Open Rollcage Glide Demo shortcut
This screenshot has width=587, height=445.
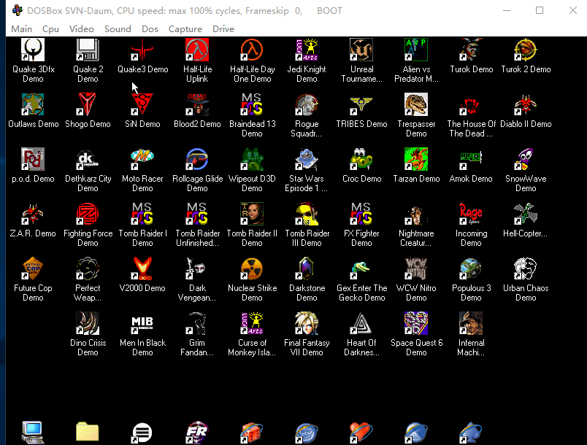point(197,159)
